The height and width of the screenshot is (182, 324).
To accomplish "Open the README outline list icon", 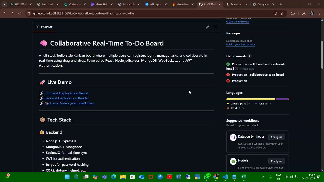I will 216,27.
